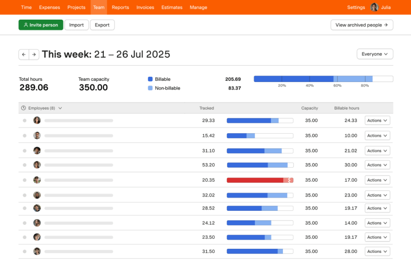Image resolution: width=411 pixels, height=272 pixels.
Task: Click the Export button
Action: click(102, 25)
